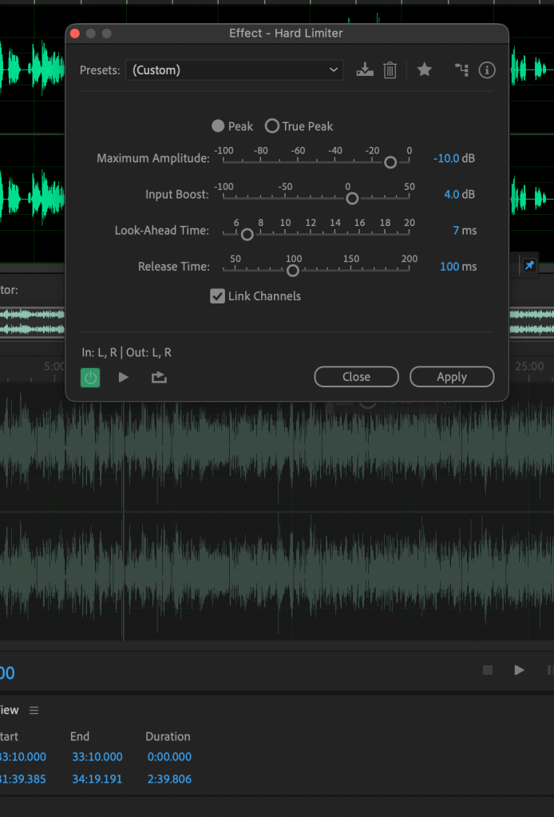This screenshot has width=554, height=817.
Task: Select the True Peak radio option
Action: pos(272,126)
